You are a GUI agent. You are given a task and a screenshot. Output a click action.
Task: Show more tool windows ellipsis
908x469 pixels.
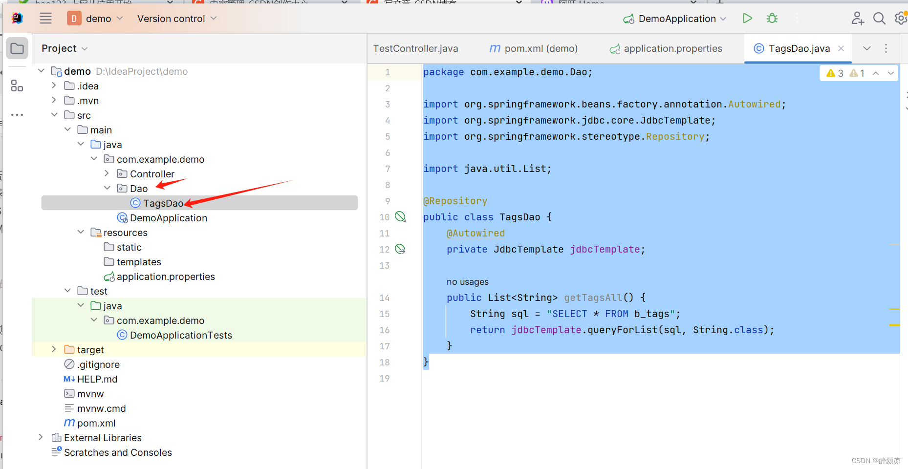(x=17, y=115)
